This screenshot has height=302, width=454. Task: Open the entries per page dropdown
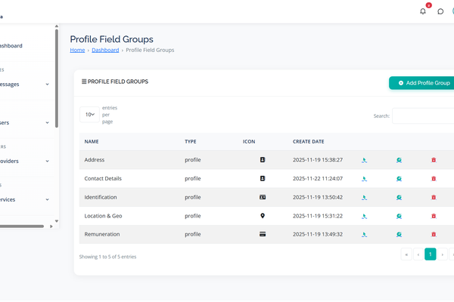pyautogui.click(x=90, y=115)
